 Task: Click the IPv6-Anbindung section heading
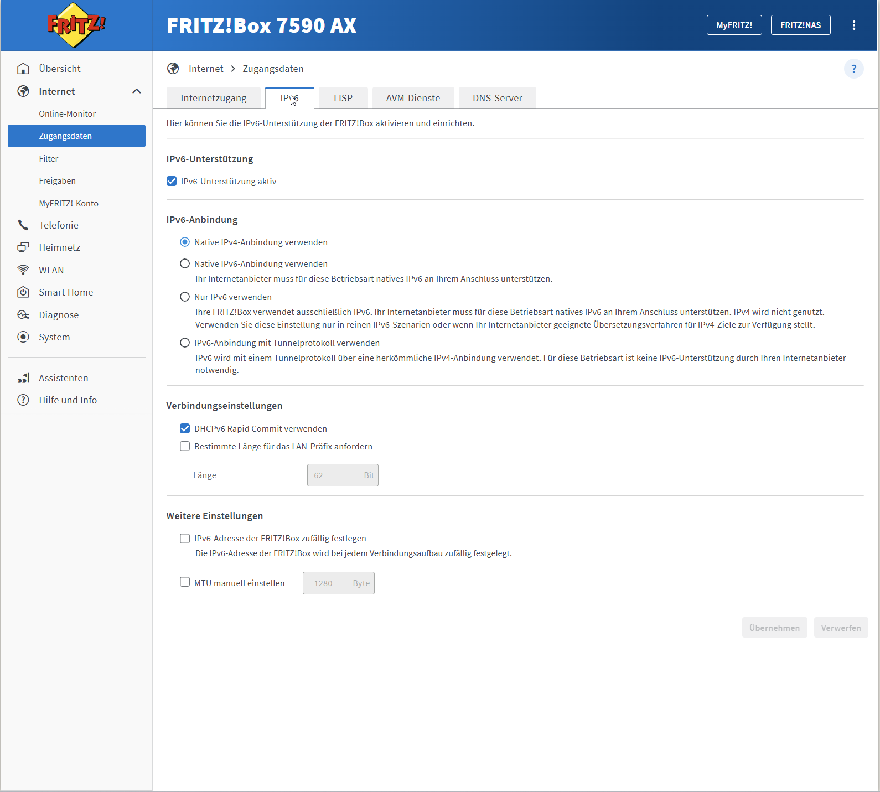tap(202, 220)
